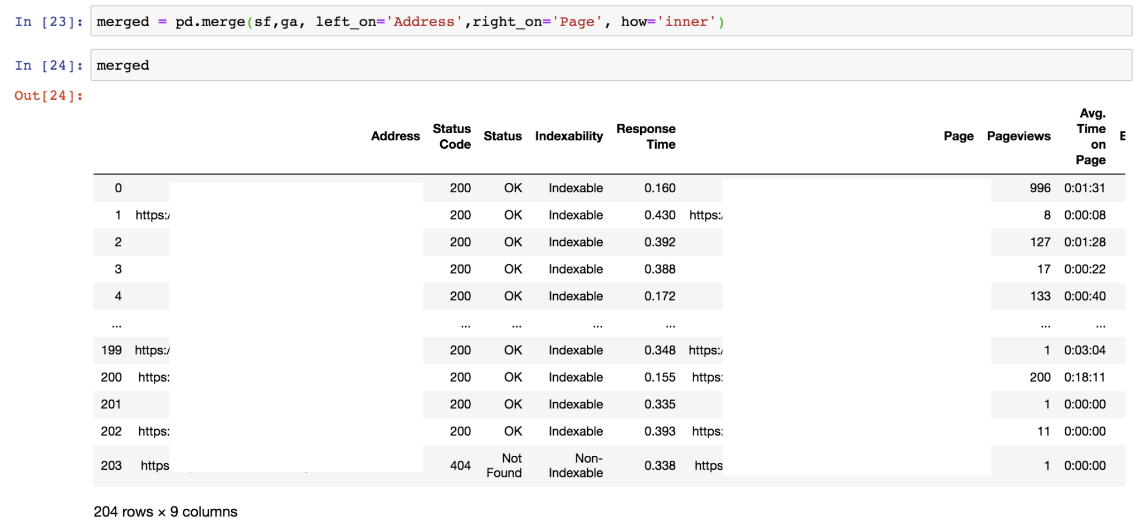Select the Indexability column header
Viewport: 1141px width, 526px height.
(x=569, y=136)
